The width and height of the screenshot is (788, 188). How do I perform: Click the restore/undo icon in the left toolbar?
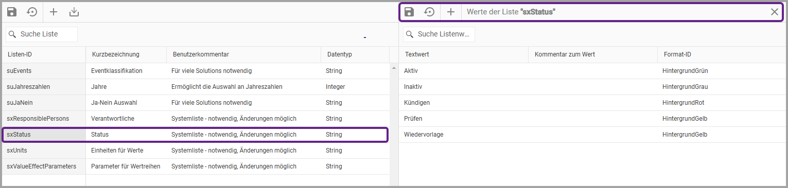(x=32, y=12)
